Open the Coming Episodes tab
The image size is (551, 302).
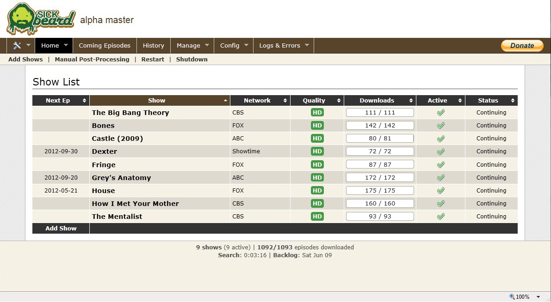[105, 45]
